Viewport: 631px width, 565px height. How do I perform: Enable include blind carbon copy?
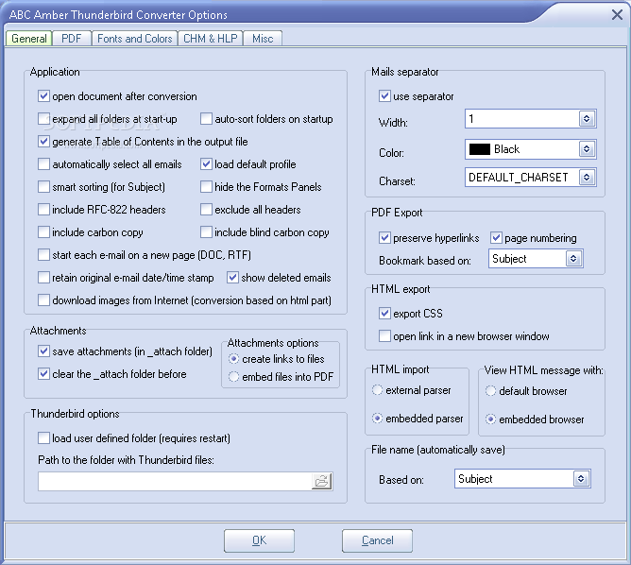[206, 232]
